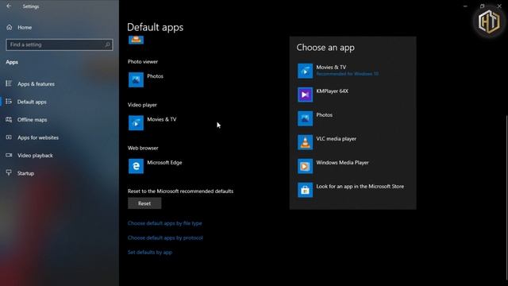Click the Video playback camera icon
This screenshot has height=286, width=508.
tap(9, 156)
